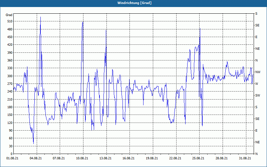Click the "90" left axis value

pyautogui.click(x=11, y=131)
